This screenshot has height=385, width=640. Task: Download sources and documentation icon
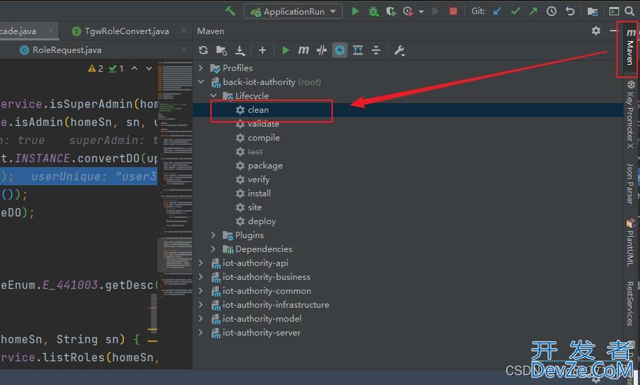(240, 50)
